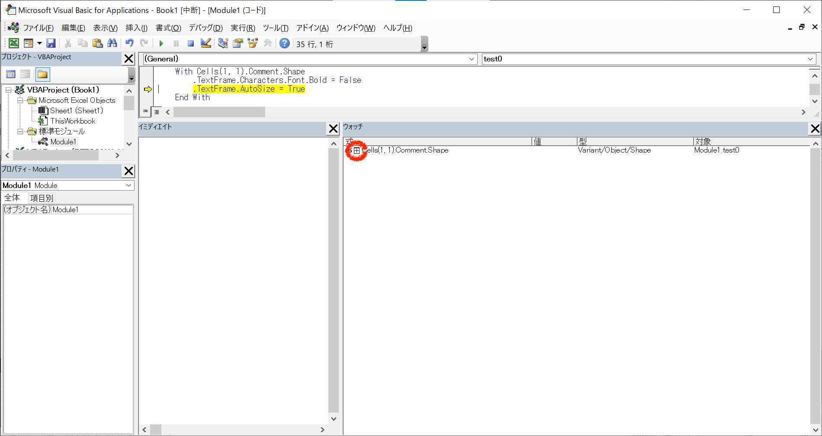This screenshot has width=822, height=436.
Task: Open the 書式 menu
Action: pyautogui.click(x=168, y=28)
